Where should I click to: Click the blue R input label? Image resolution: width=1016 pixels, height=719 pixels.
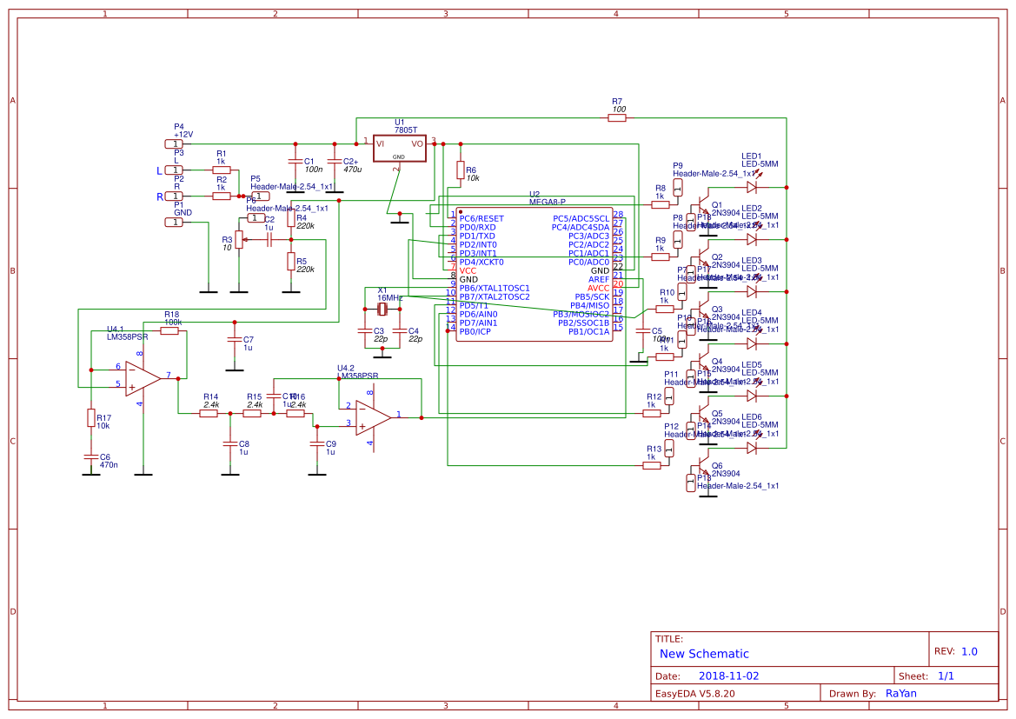[x=160, y=197]
